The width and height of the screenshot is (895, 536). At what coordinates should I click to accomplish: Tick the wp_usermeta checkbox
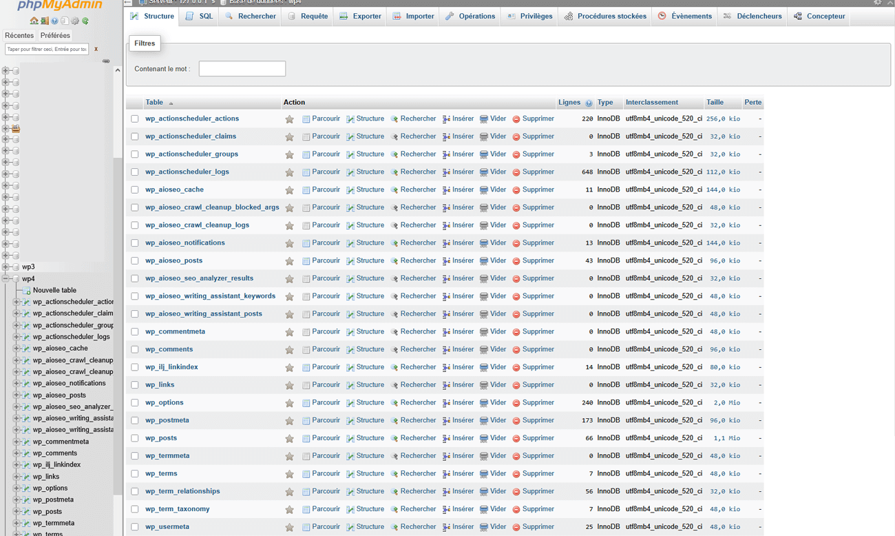coord(135,528)
